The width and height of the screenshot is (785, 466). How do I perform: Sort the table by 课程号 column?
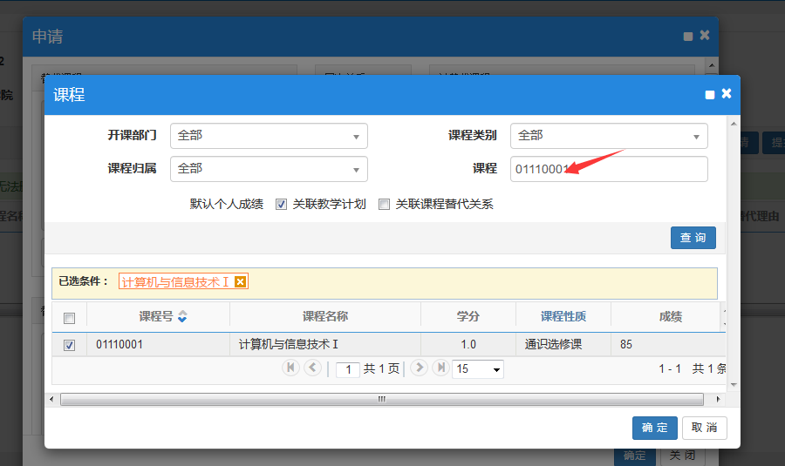click(181, 316)
